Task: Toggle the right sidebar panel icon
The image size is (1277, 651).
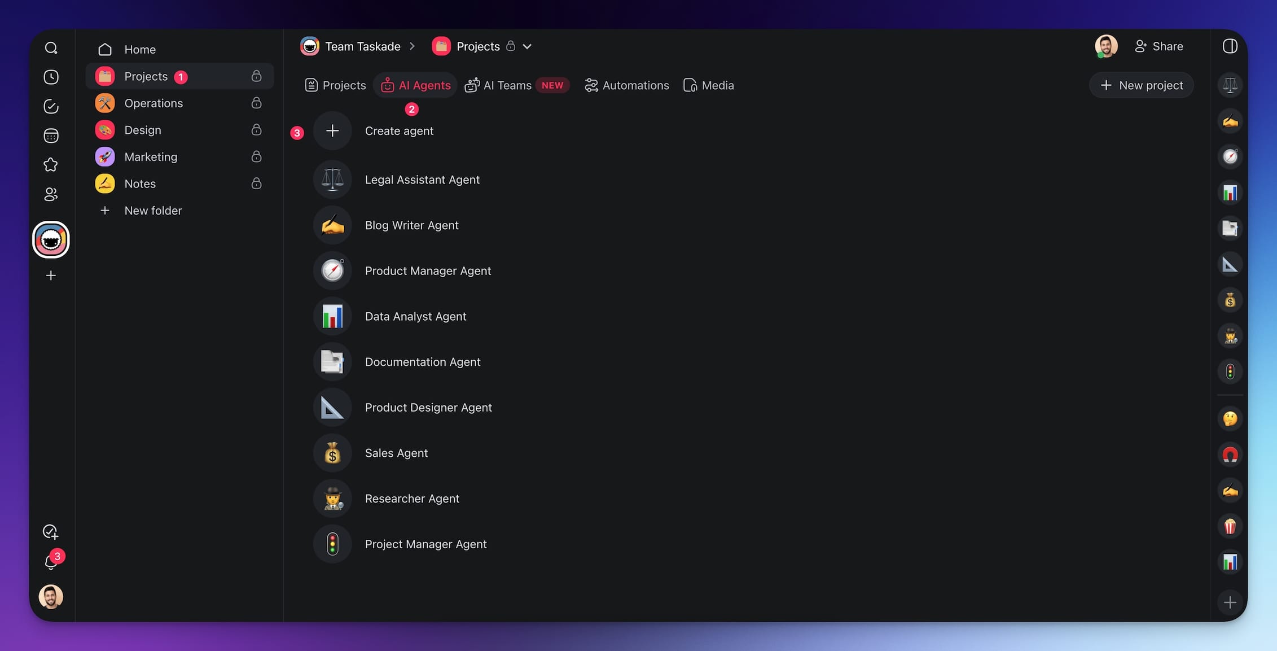Action: [x=1230, y=46]
